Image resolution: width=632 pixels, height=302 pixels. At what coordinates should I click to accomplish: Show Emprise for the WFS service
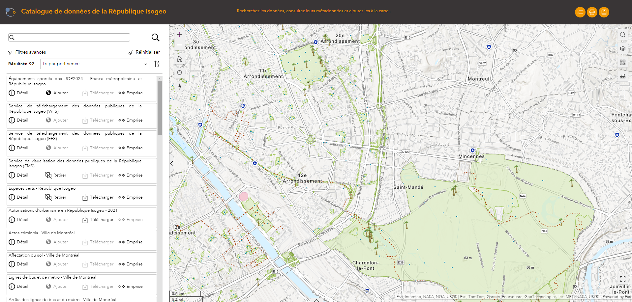pyautogui.click(x=131, y=120)
